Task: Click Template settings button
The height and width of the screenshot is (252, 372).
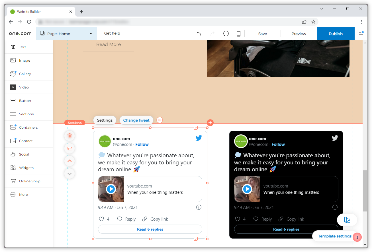Action: 335,236
